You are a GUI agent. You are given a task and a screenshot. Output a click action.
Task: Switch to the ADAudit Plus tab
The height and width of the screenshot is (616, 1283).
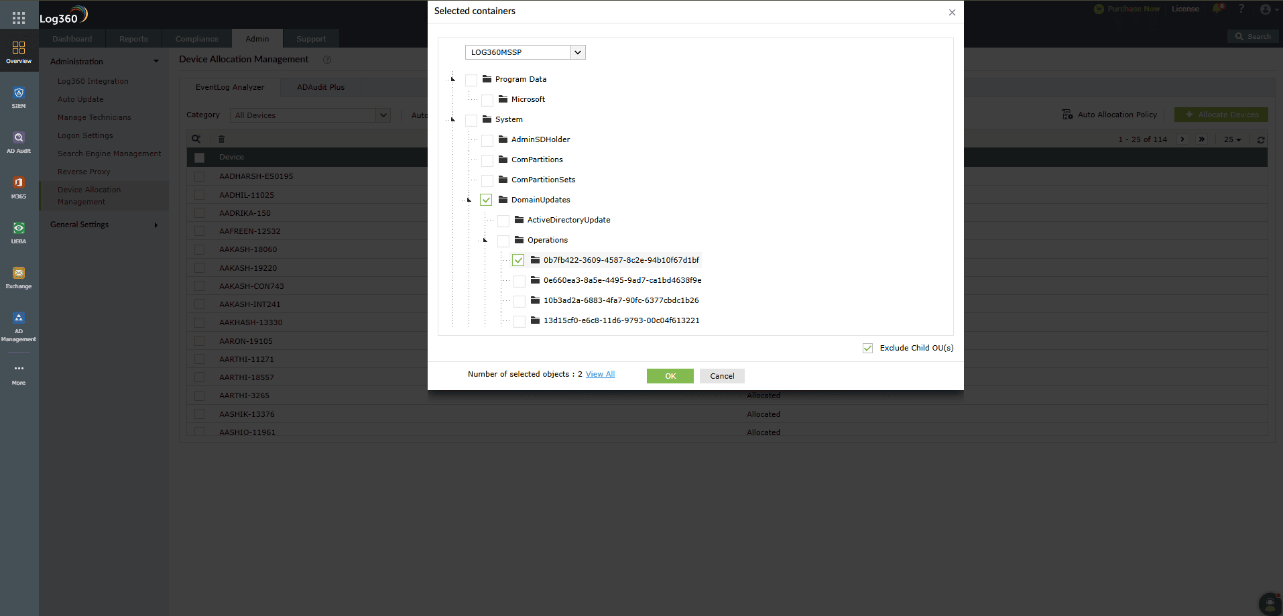(321, 87)
